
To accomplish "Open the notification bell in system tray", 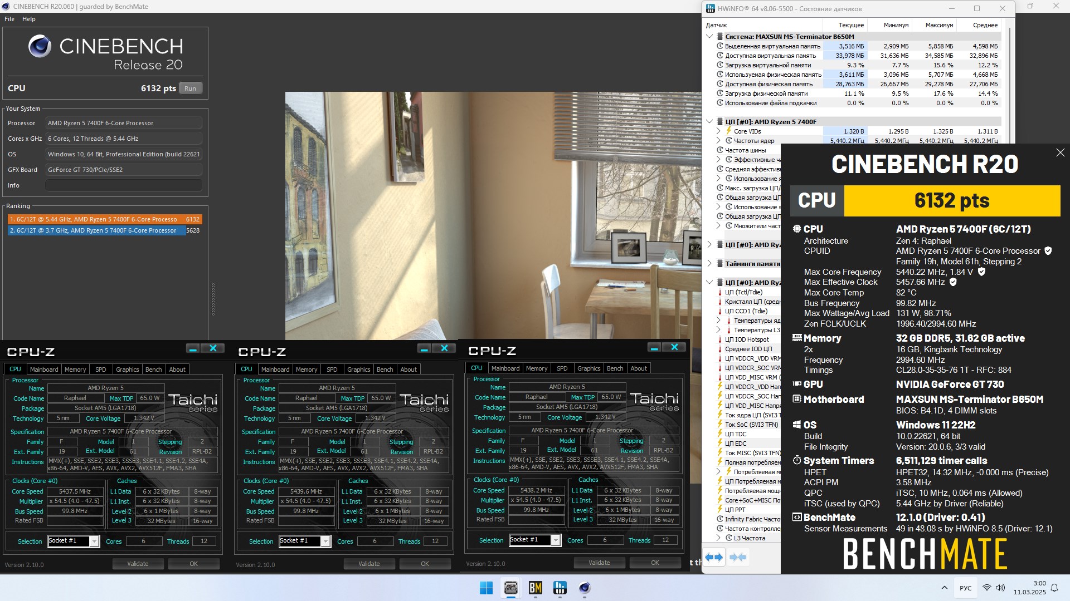I will (1054, 588).
